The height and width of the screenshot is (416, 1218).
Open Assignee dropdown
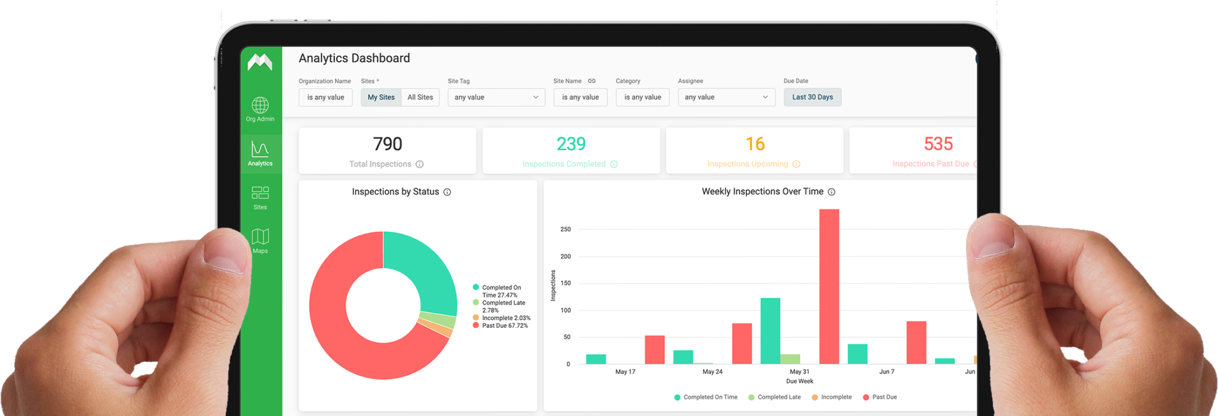tap(726, 97)
